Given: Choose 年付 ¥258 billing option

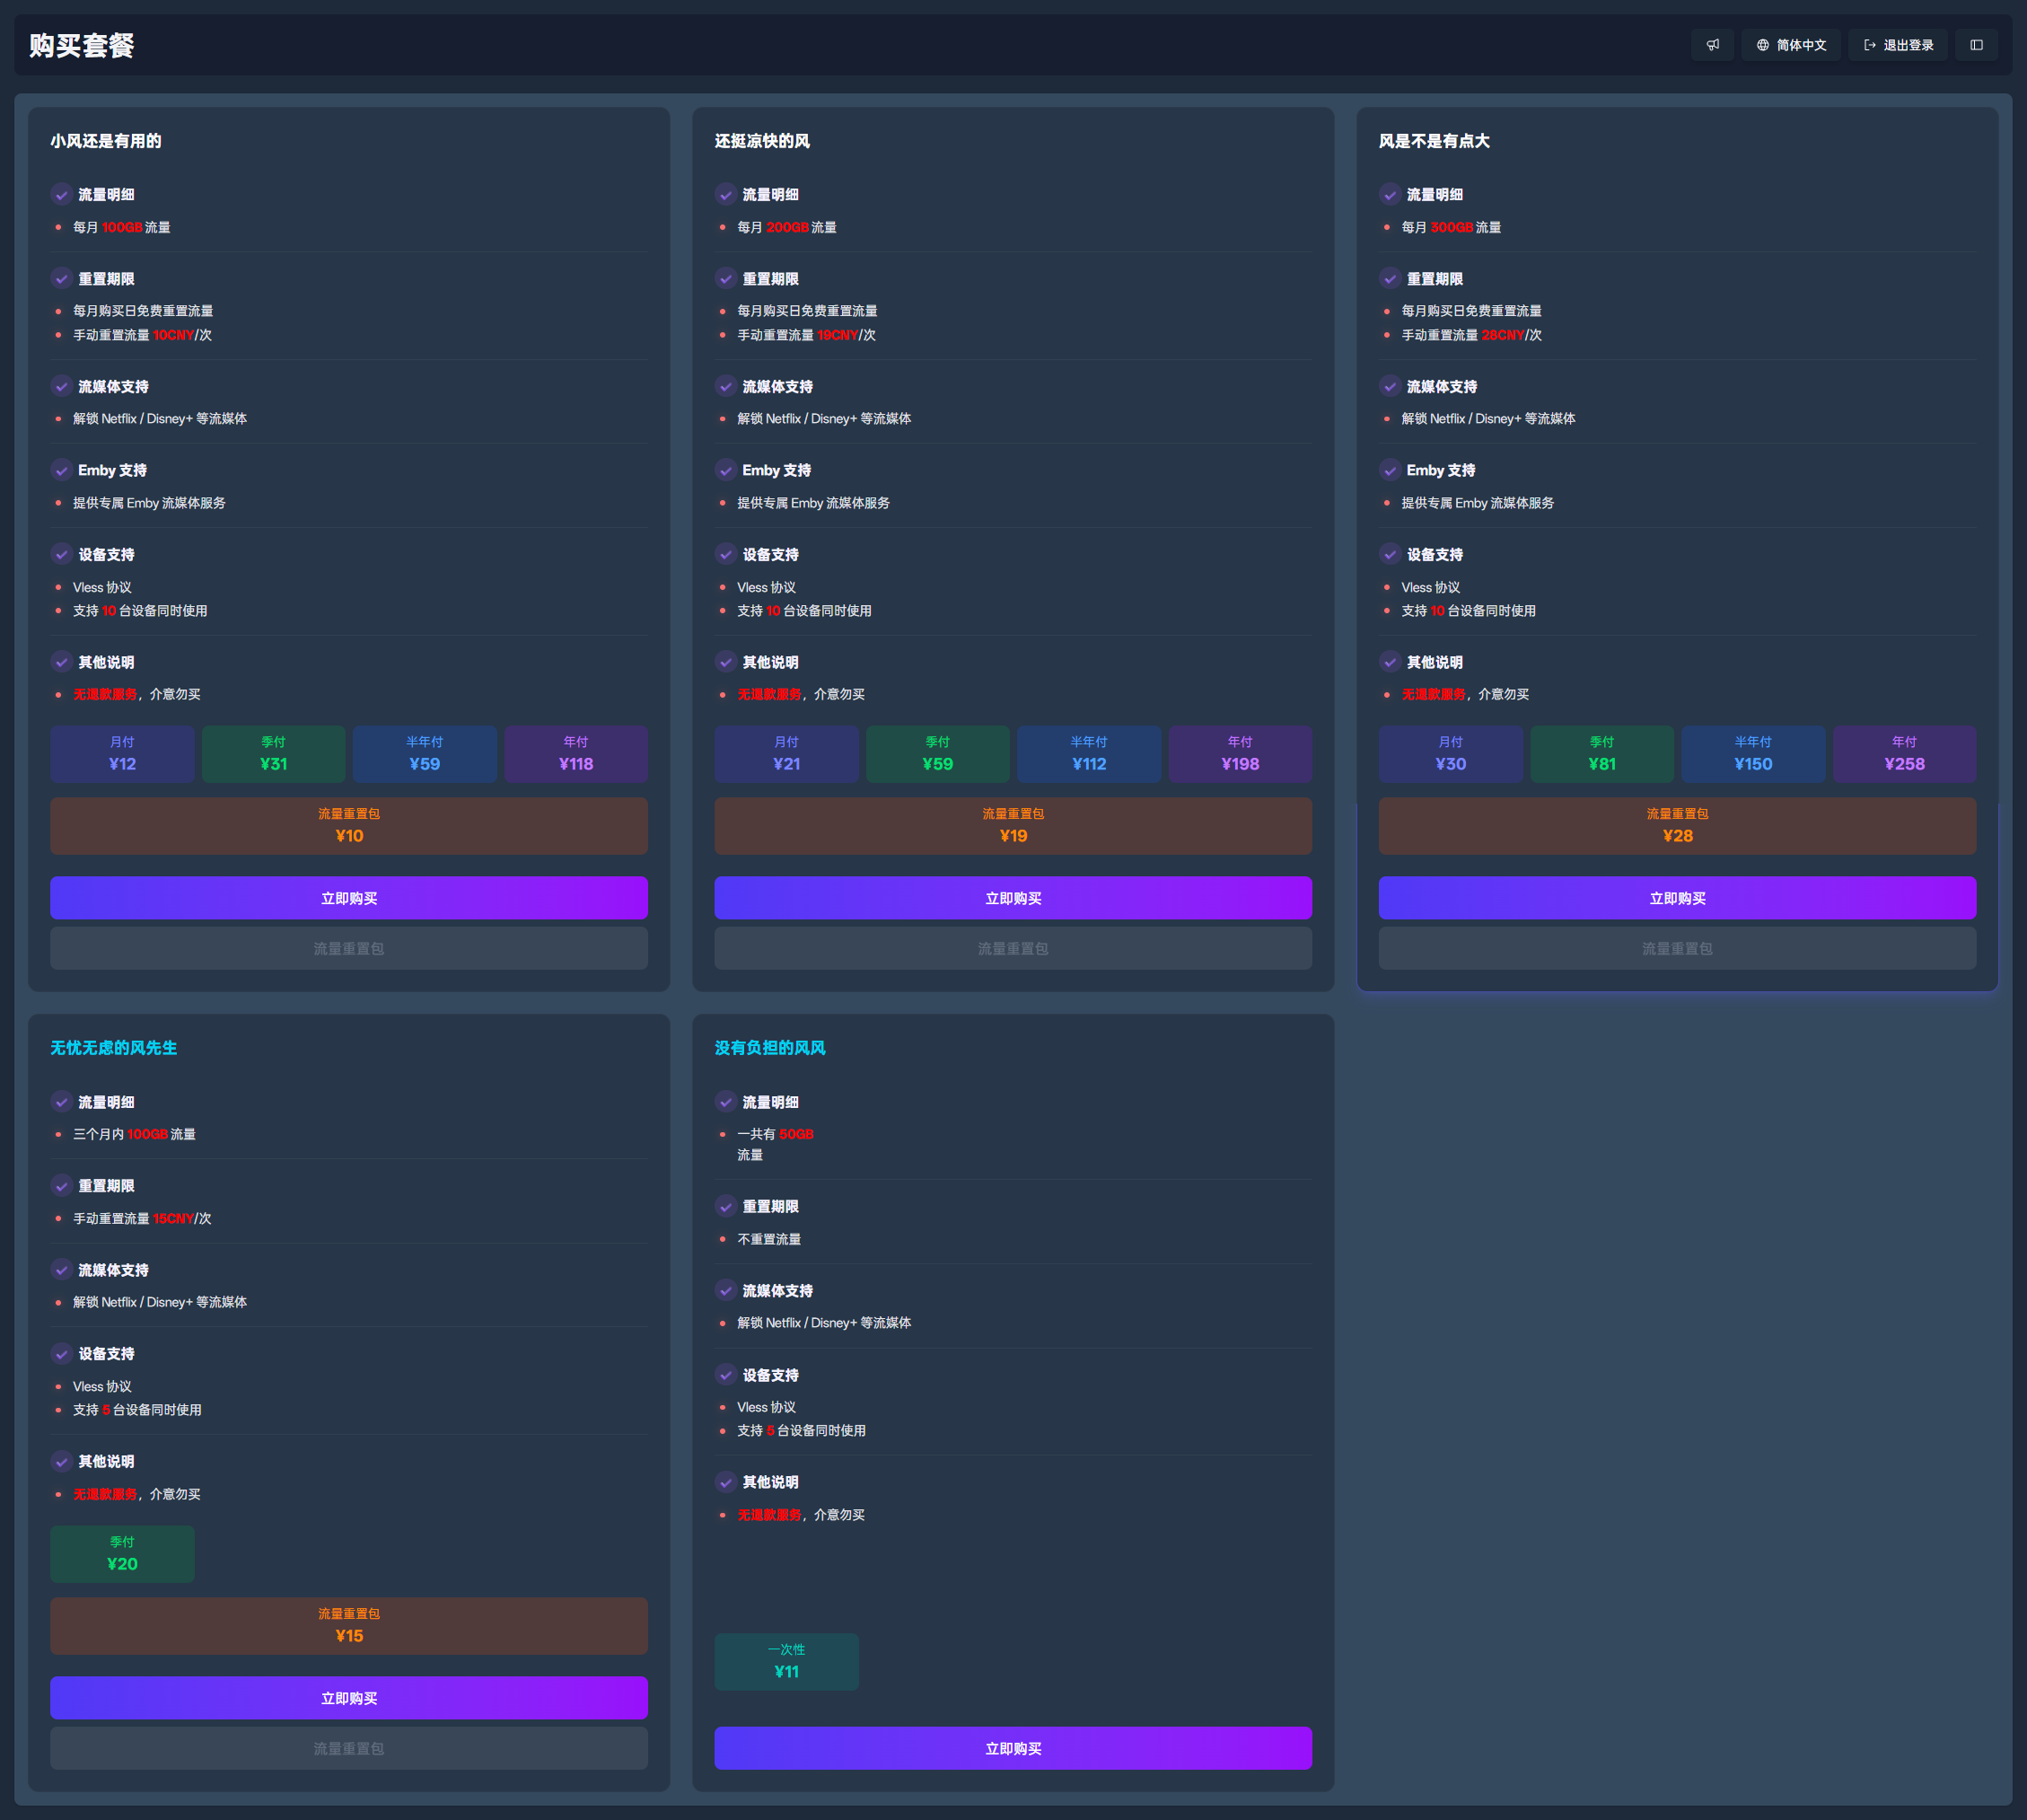Looking at the screenshot, I should (x=1904, y=754).
